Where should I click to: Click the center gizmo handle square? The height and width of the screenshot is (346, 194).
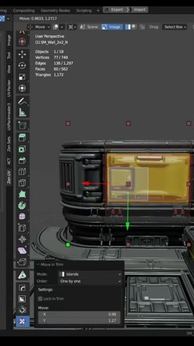click(x=128, y=184)
